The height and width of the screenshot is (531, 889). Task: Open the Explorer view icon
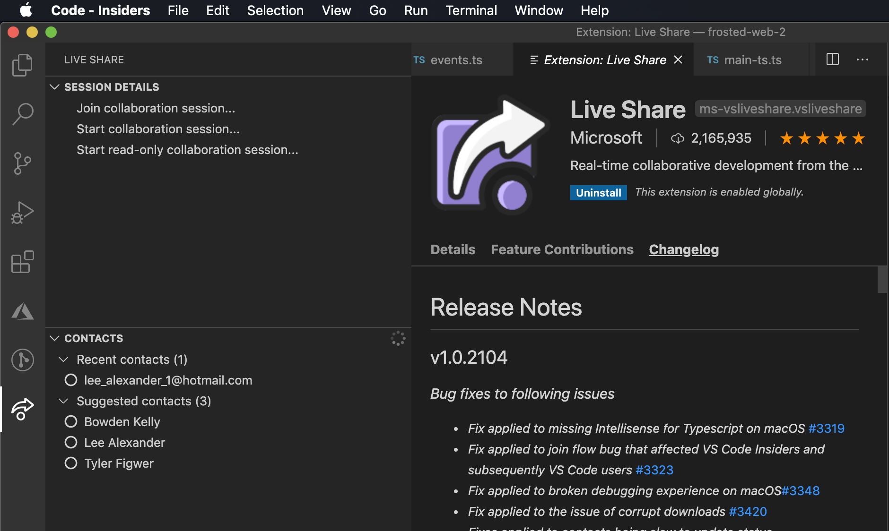pyautogui.click(x=22, y=64)
